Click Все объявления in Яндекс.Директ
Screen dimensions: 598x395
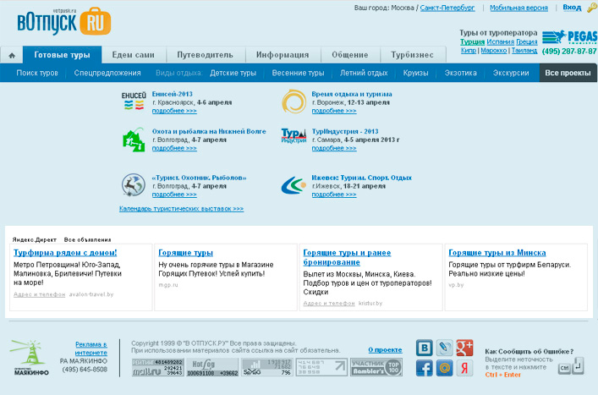coord(88,240)
